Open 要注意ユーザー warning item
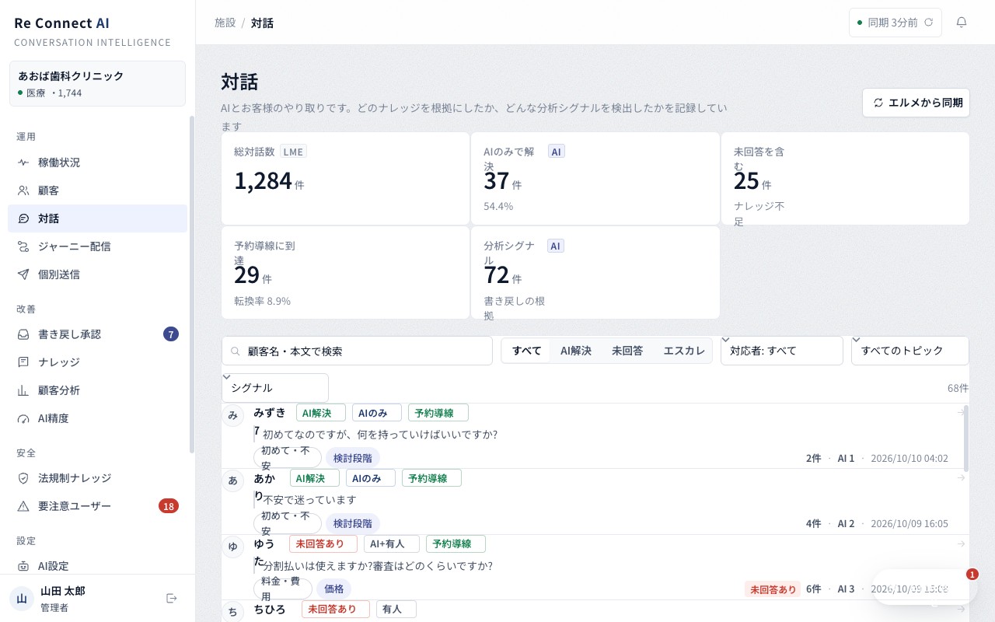This screenshot has width=995, height=622. (97, 506)
